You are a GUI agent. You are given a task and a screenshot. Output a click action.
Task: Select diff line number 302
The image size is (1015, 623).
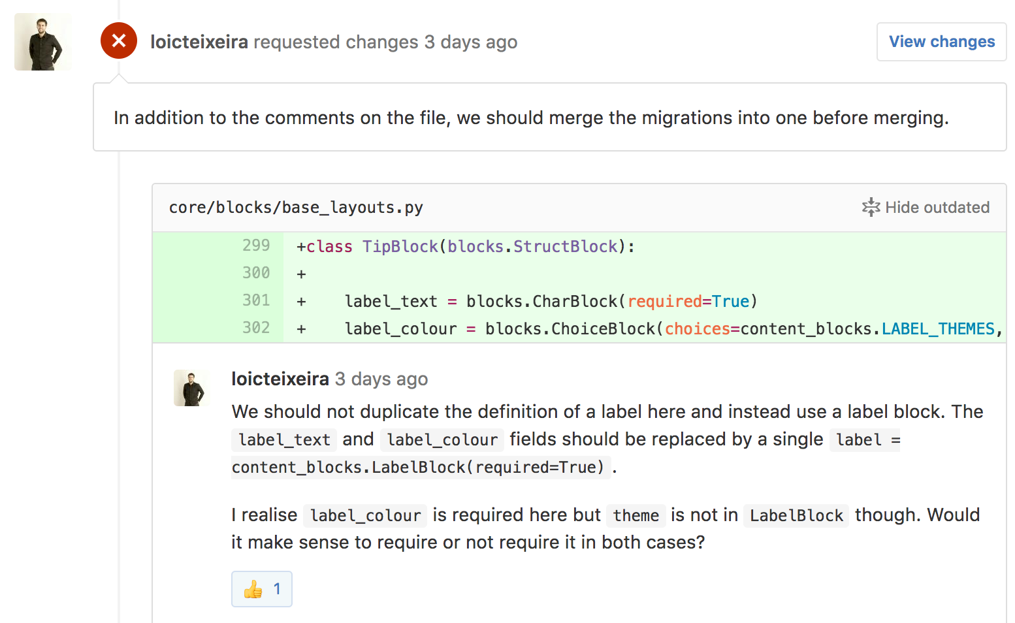pos(256,328)
